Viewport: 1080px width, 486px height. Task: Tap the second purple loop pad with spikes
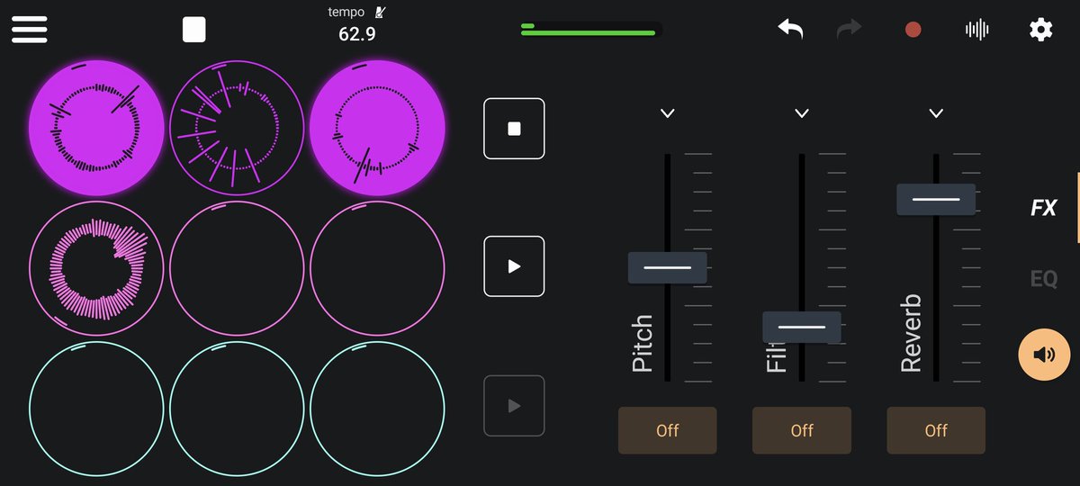pos(237,128)
